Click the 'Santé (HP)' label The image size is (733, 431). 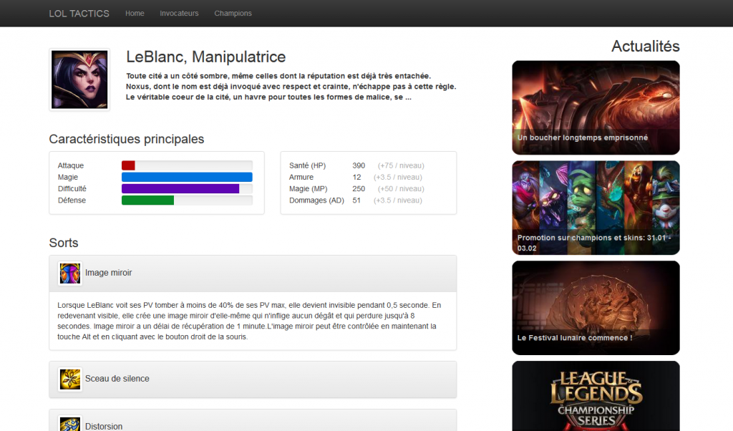307,165
